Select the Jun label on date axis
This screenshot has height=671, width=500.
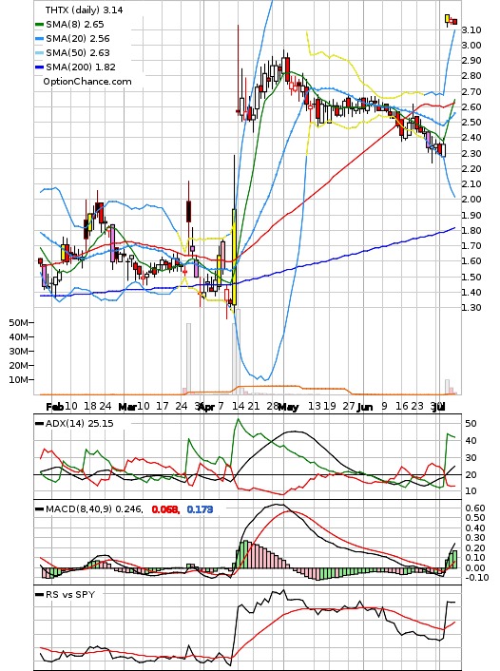point(364,407)
